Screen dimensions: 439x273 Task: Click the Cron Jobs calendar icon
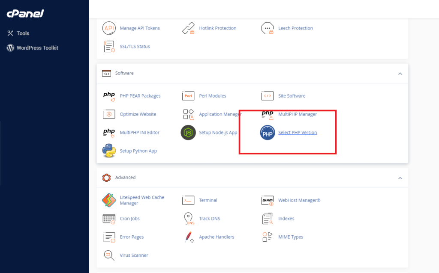point(109,219)
